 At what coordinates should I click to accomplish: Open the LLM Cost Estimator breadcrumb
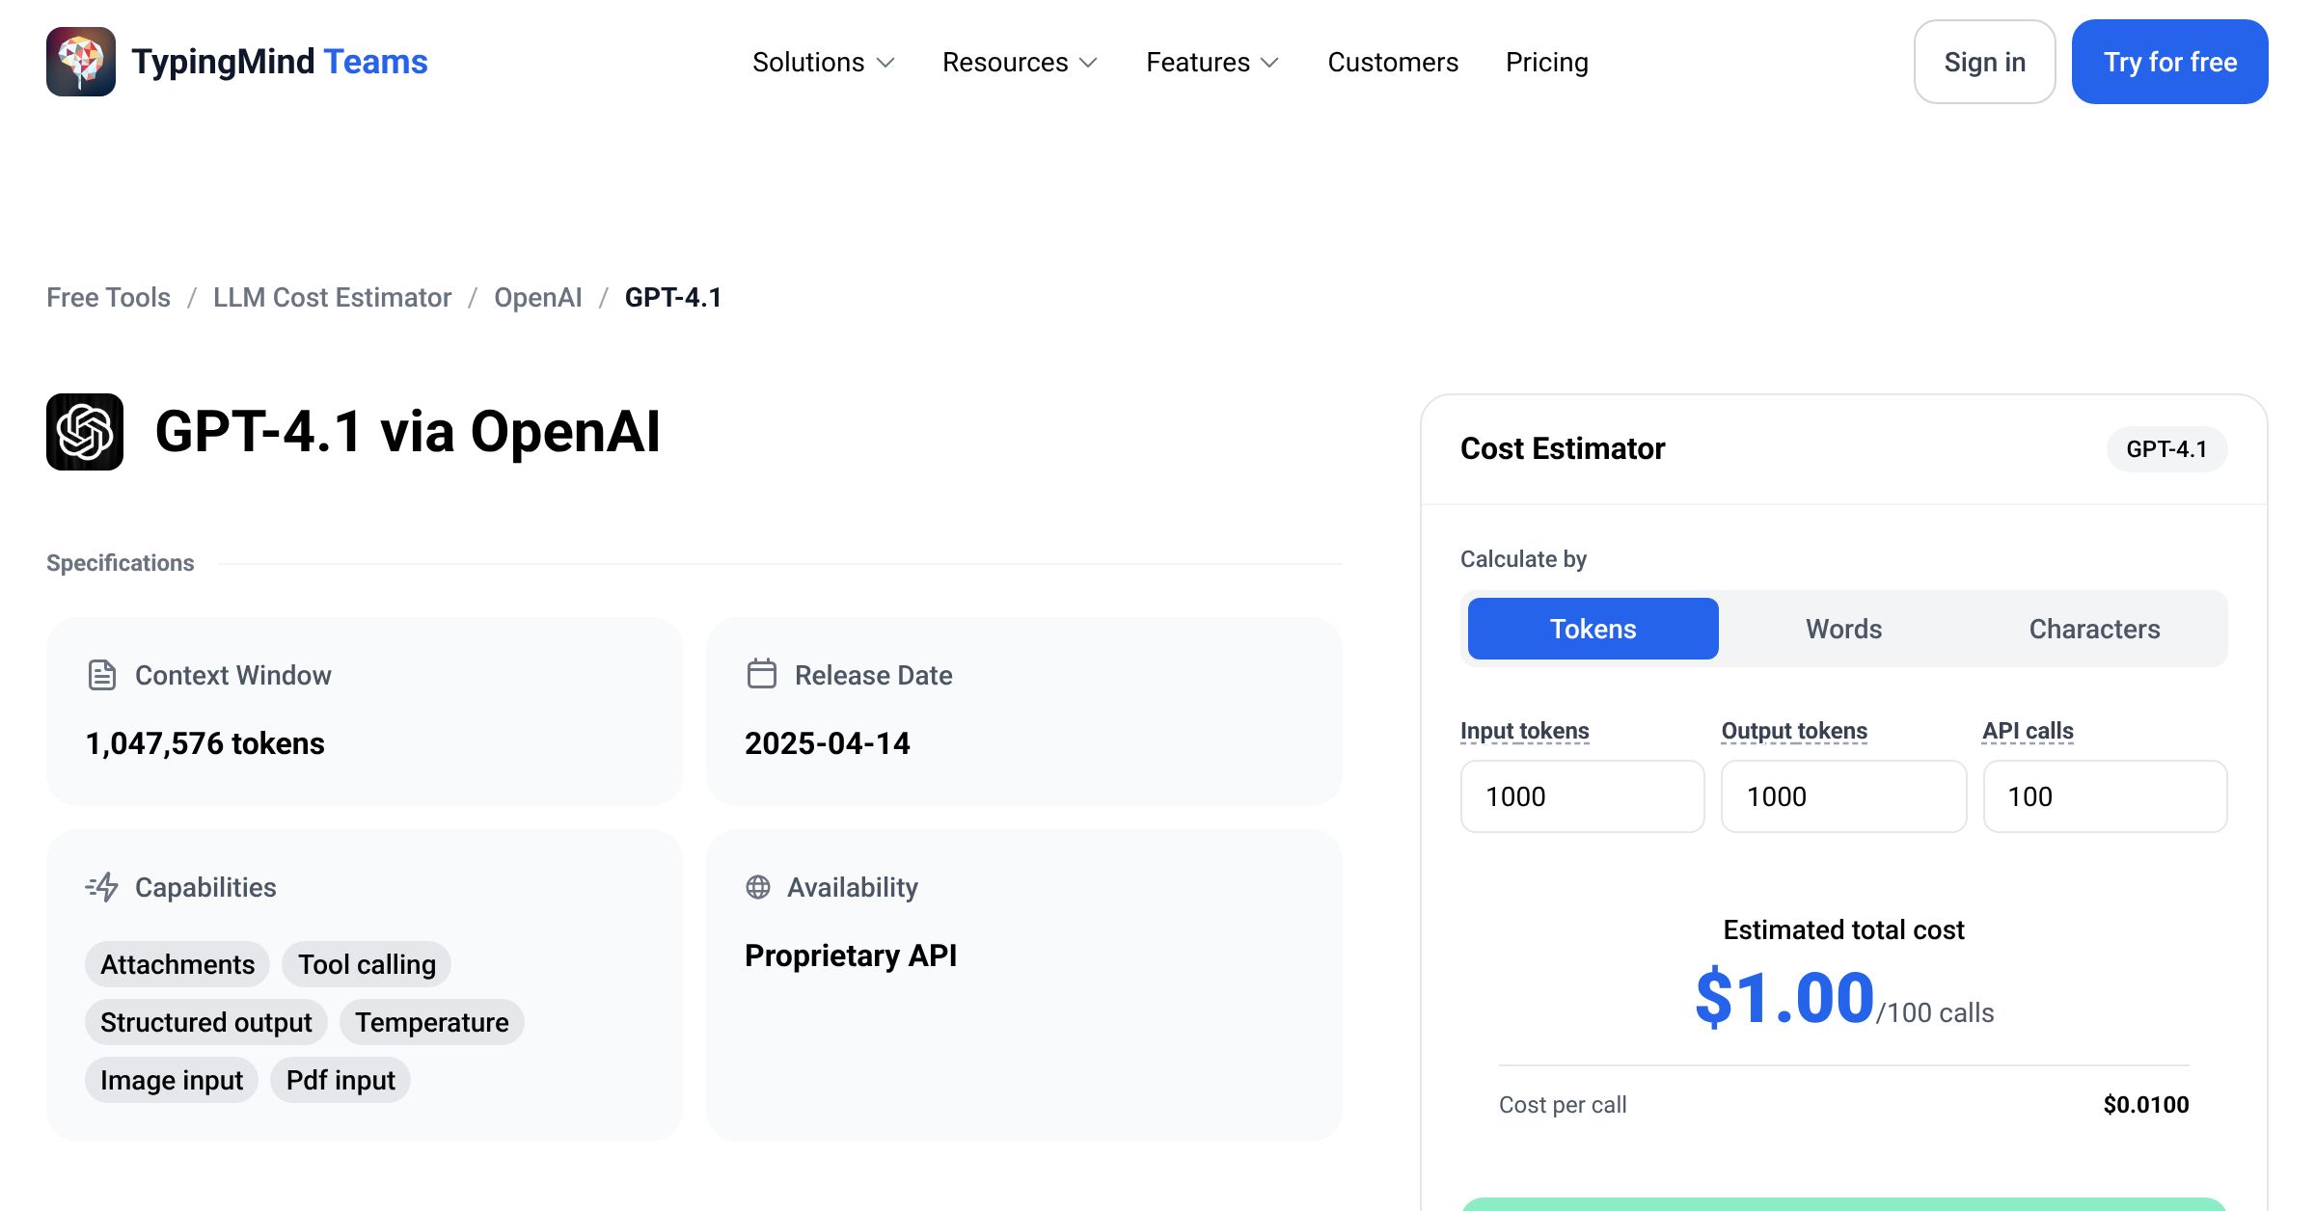click(x=332, y=297)
